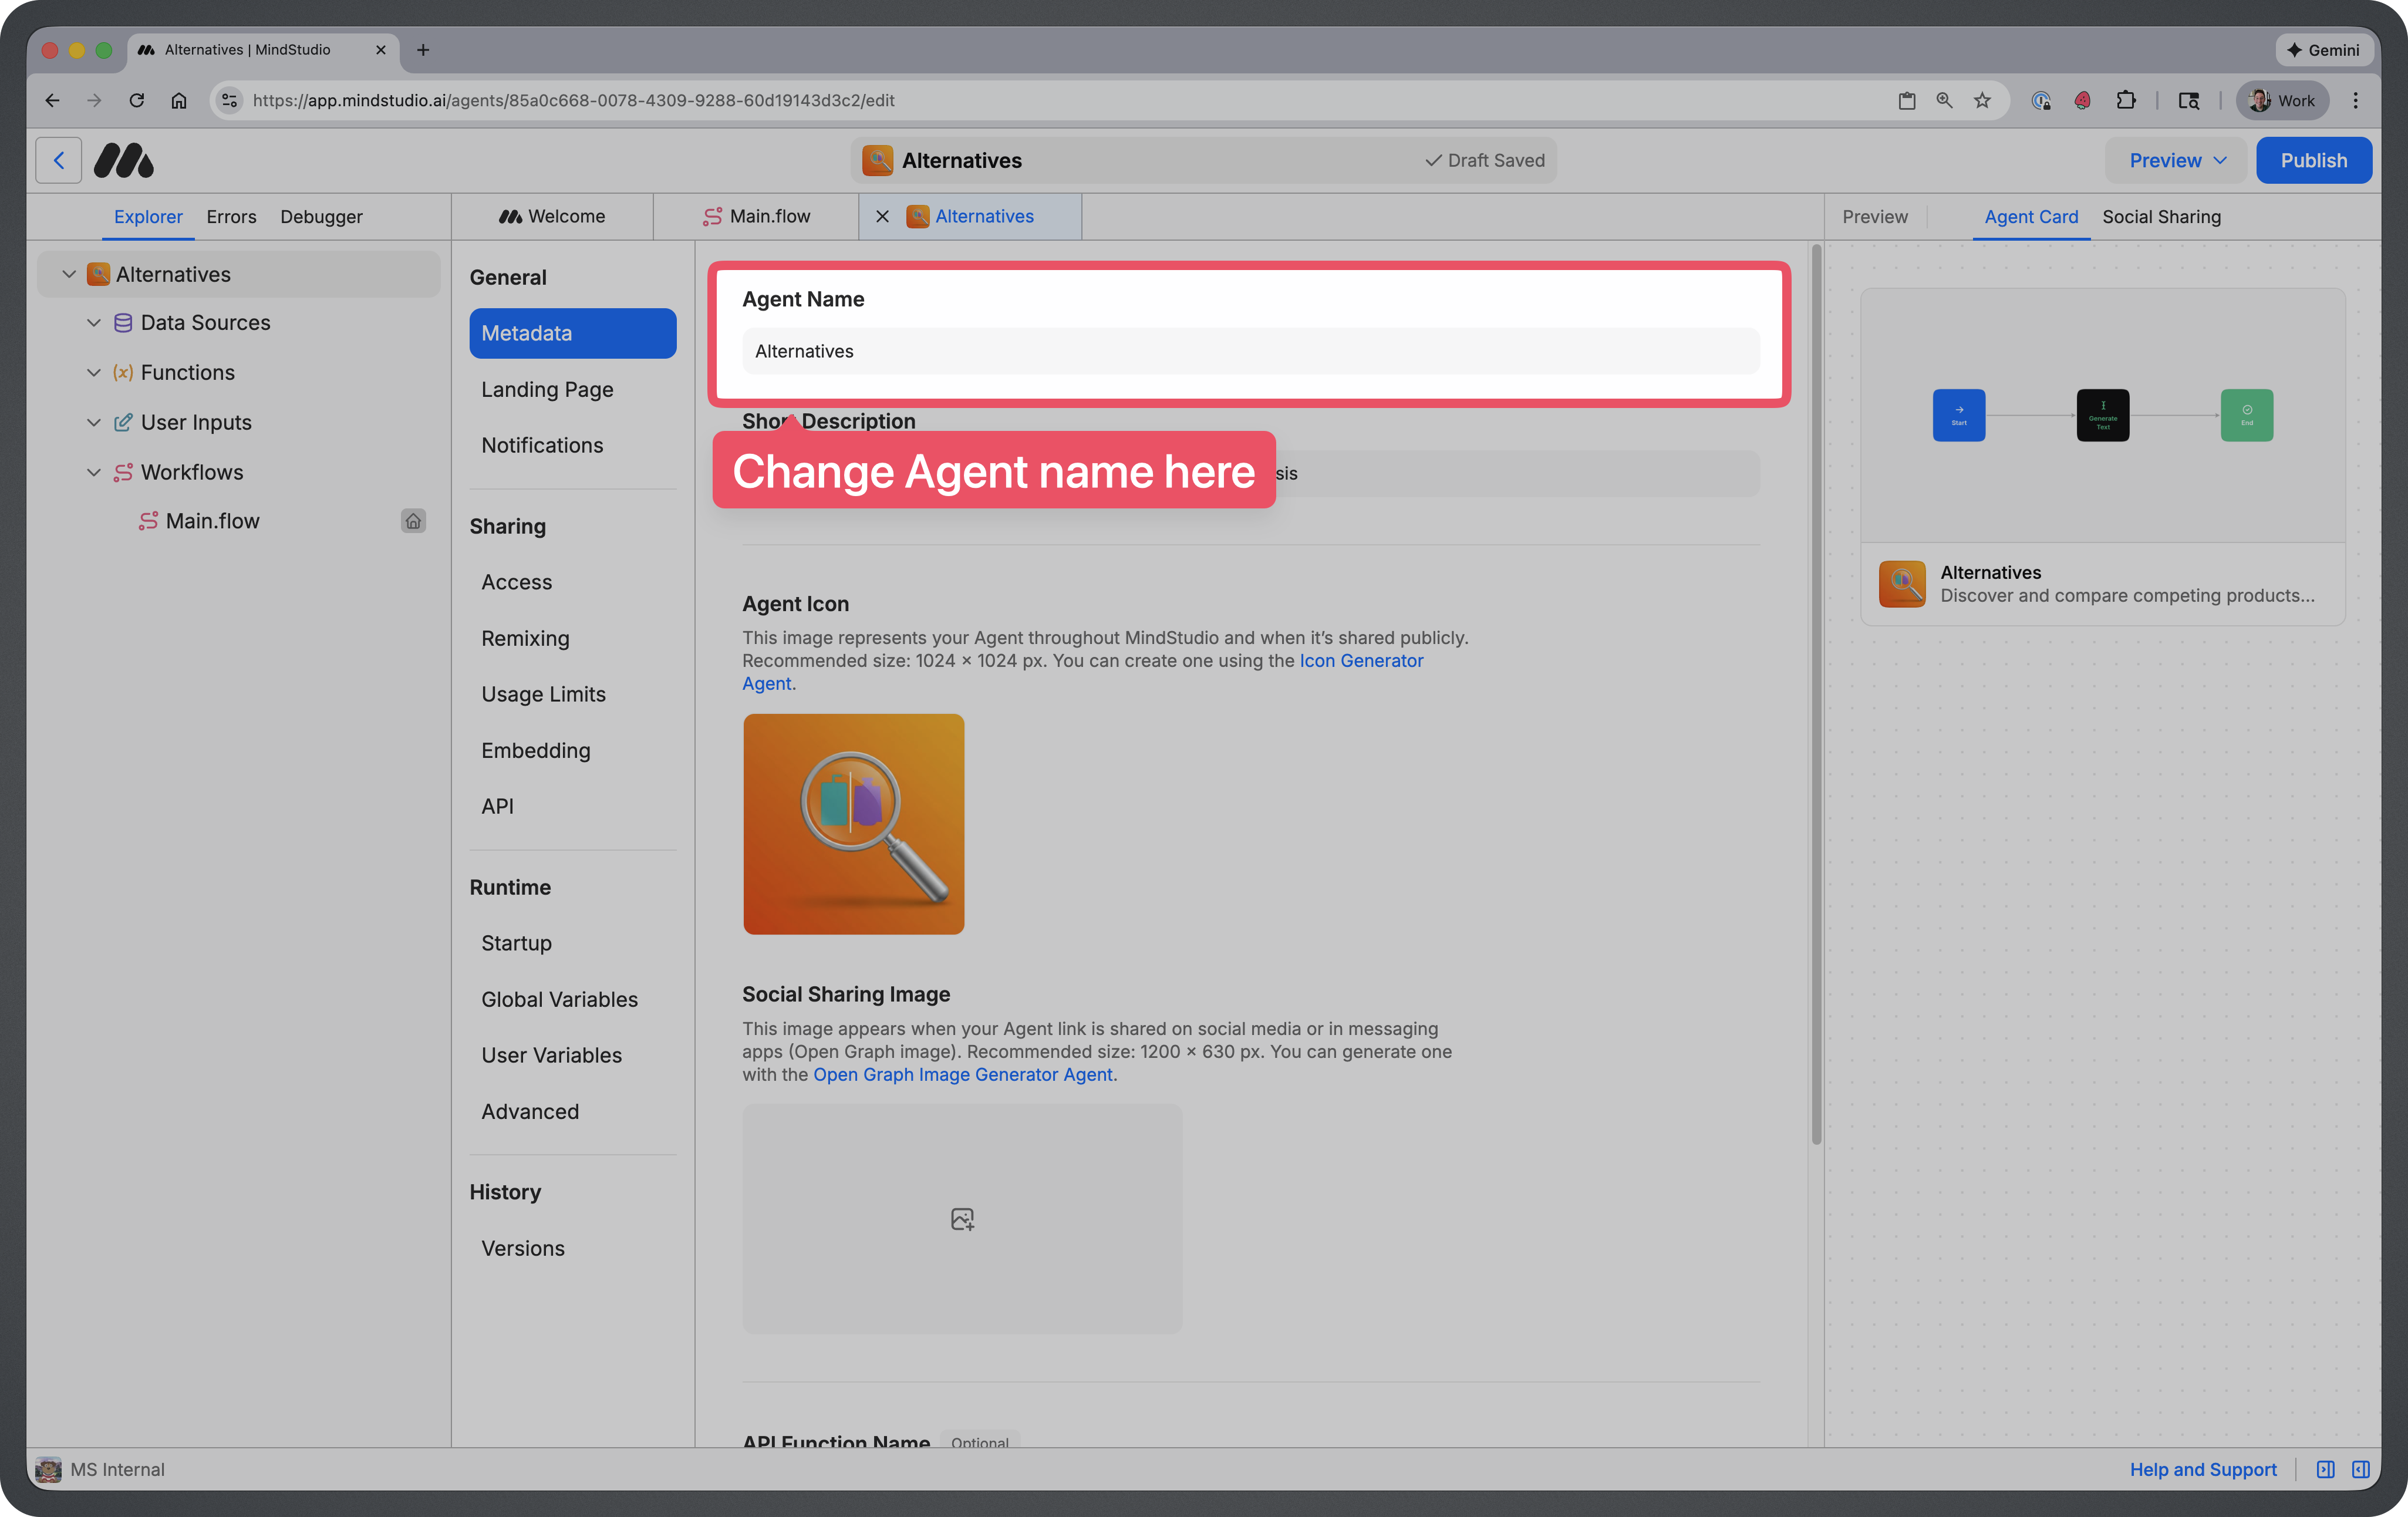Close the Alternatives editor tab
The height and width of the screenshot is (1517, 2408).
click(882, 216)
